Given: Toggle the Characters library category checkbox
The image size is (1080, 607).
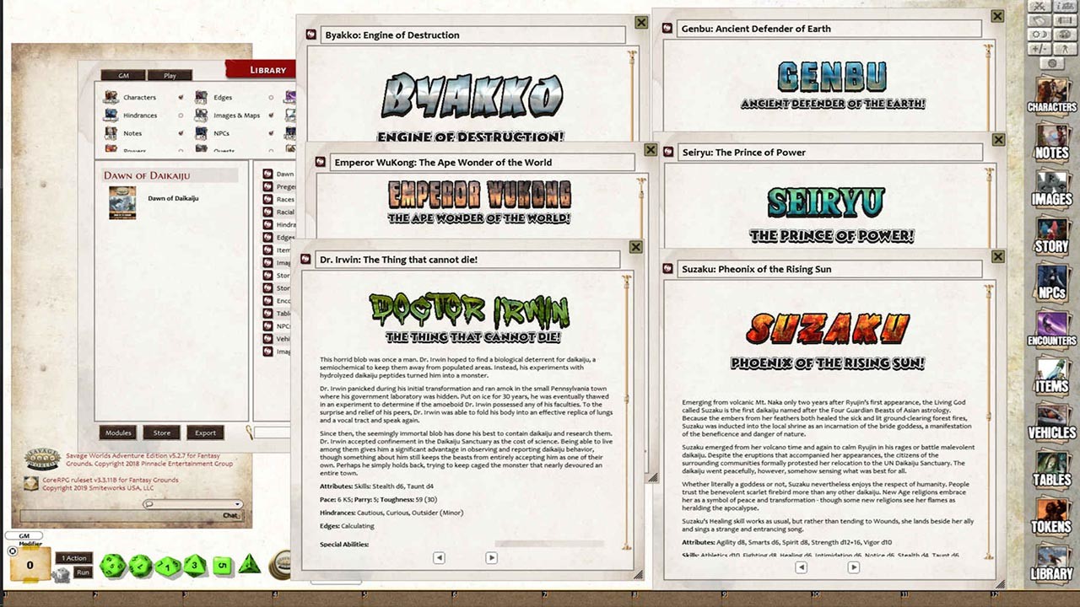Looking at the screenshot, I should pyautogui.click(x=181, y=98).
